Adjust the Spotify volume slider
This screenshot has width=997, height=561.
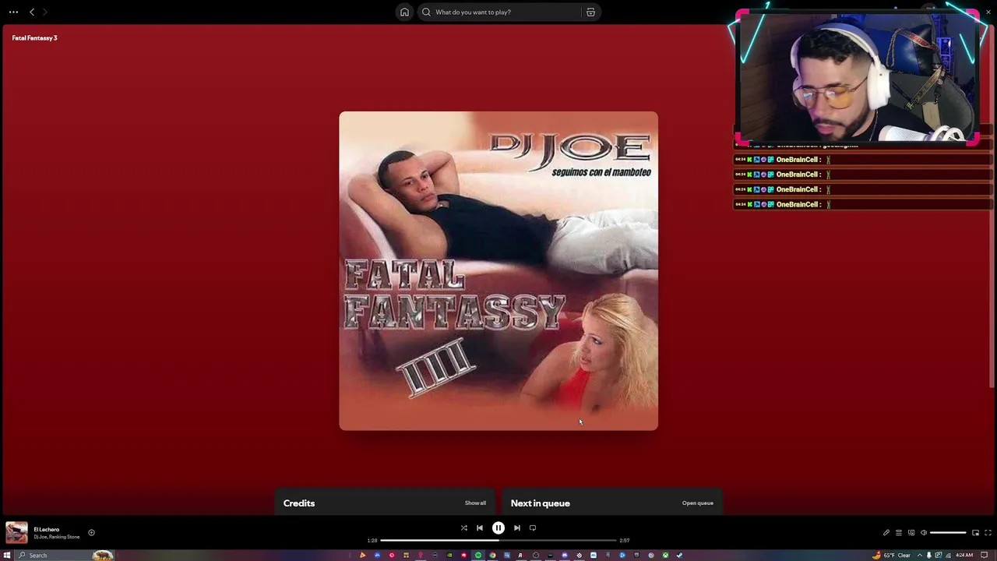tap(948, 533)
